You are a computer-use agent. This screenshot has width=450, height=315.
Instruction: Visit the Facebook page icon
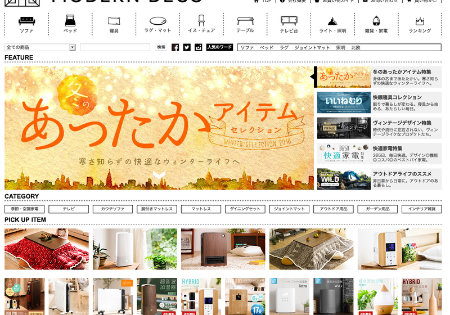[x=175, y=47]
